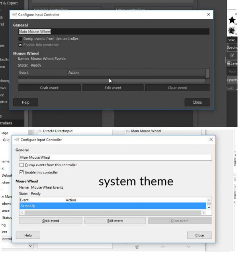Click the event list scroll down arrow
Viewport: 239px width, 256px height.
pyautogui.click(x=209, y=207)
